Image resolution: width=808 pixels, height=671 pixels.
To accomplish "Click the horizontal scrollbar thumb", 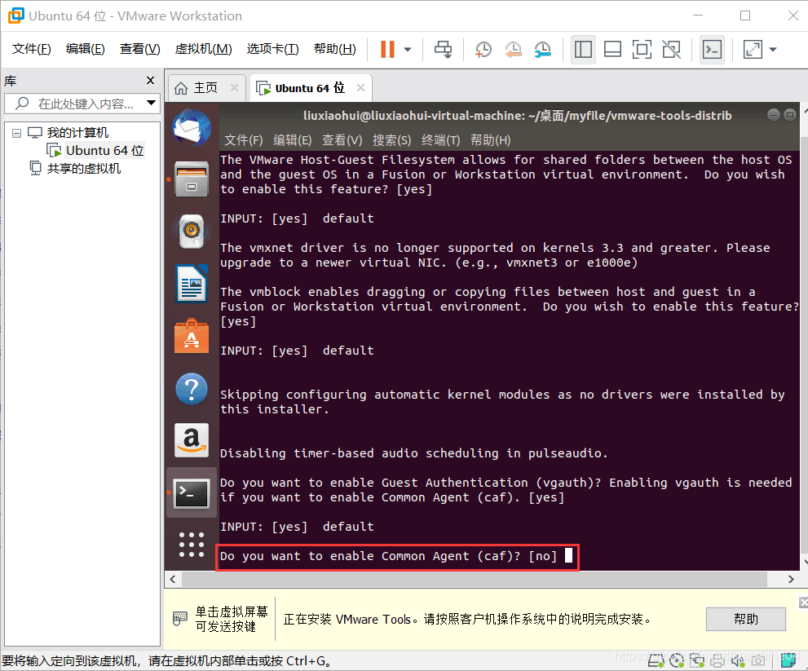I will click(474, 579).
